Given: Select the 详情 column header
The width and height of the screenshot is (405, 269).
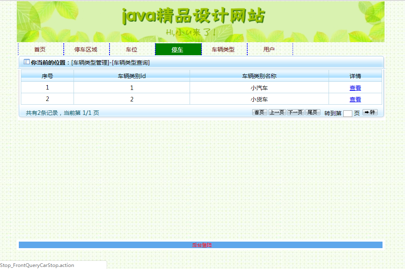Looking at the screenshot, I should pos(355,76).
